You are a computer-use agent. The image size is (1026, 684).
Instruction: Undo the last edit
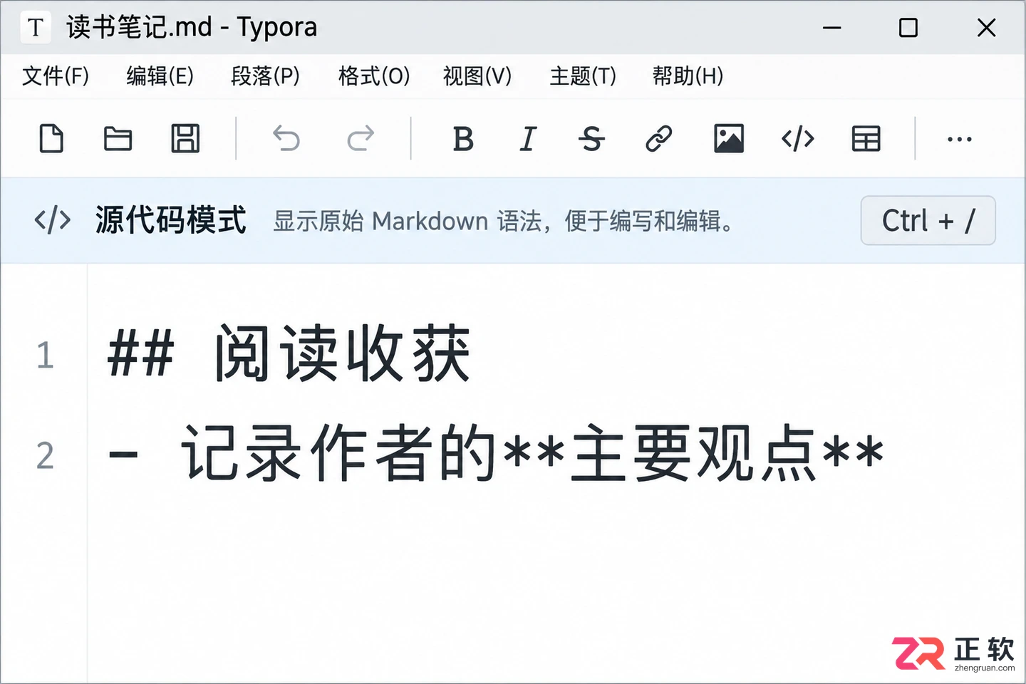click(x=286, y=138)
